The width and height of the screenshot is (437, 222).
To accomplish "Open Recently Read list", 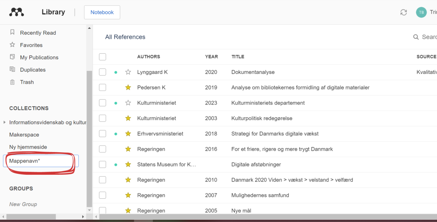I will (x=33, y=33).
